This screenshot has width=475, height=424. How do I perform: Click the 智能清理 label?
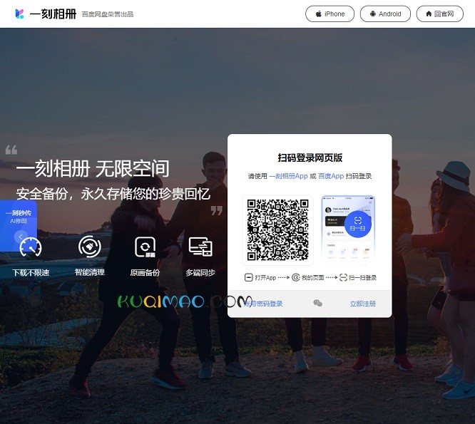(x=90, y=272)
